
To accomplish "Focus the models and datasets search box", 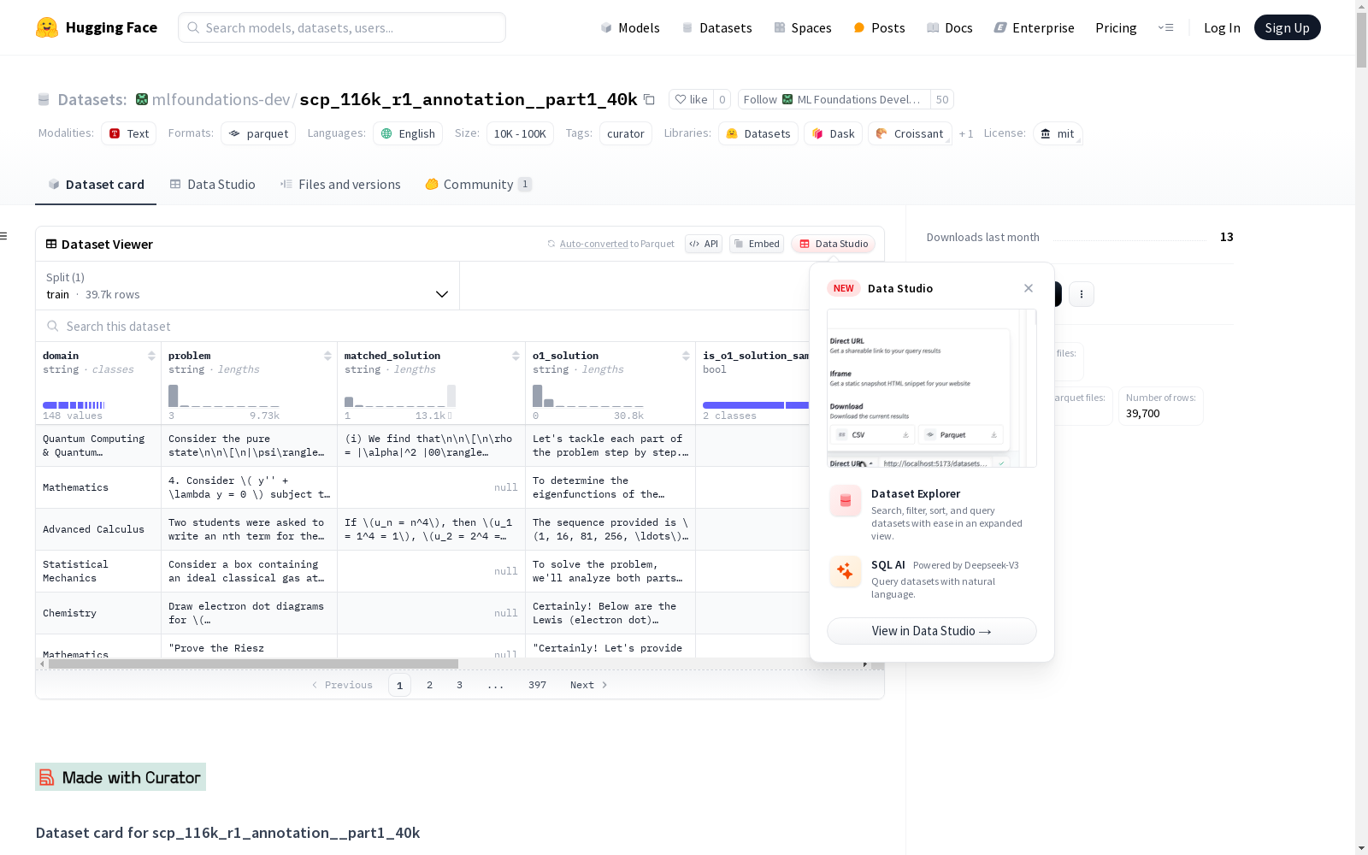I will tap(342, 27).
